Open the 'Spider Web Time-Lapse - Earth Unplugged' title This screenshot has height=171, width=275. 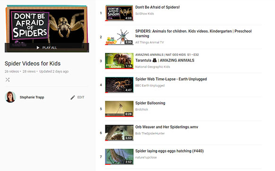click(x=171, y=79)
